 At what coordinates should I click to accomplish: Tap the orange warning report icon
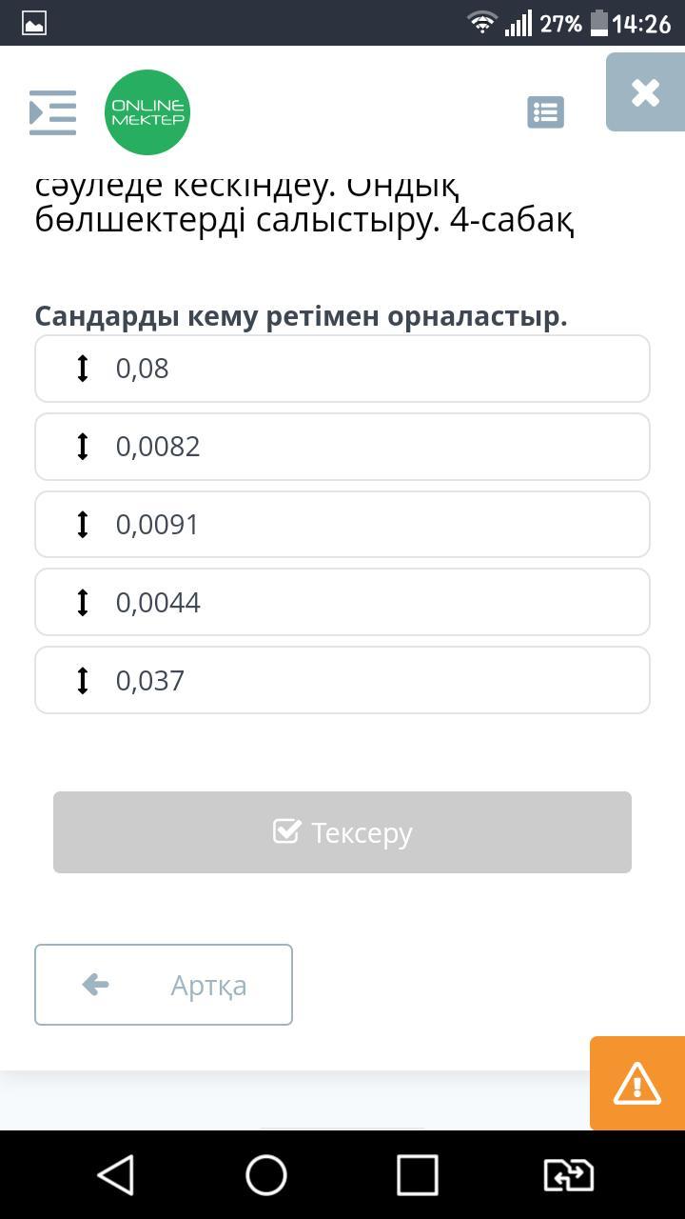636,1084
